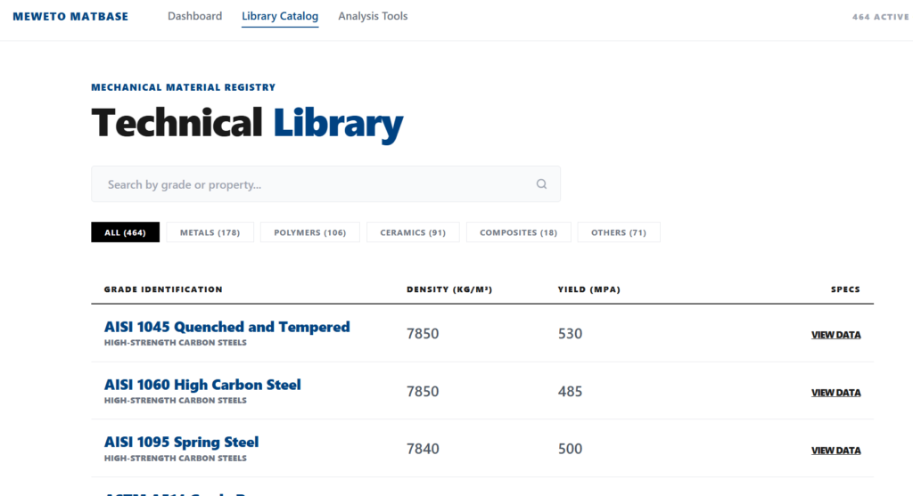This screenshot has height=496, width=913.
Task: Click the MEWETO MATBASE logo
Action: 70,17
